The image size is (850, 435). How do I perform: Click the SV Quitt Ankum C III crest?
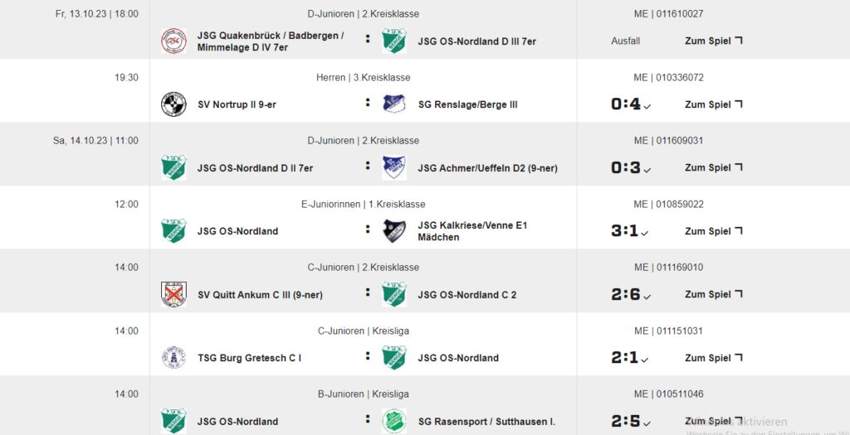pyautogui.click(x=173, y=294)
